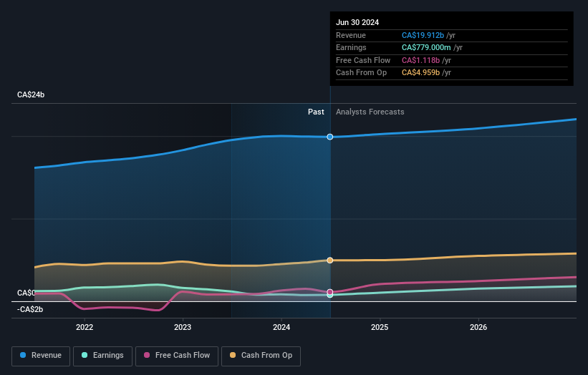Image resolution: width=588 pixels, height=375 pixels.
Task: Click the blue Revenue marker on the chart
Action: point(330,137)
